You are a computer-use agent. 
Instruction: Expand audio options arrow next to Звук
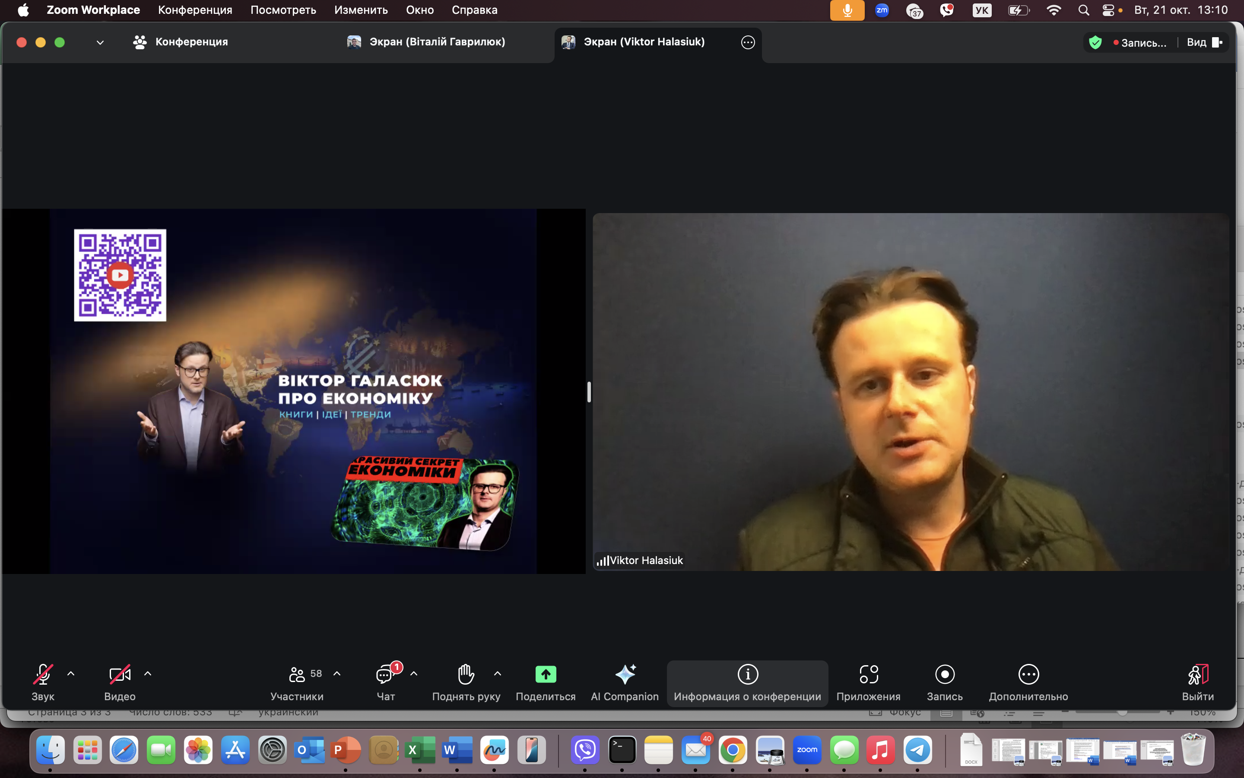pyautogui.click(x=71, y=673)
